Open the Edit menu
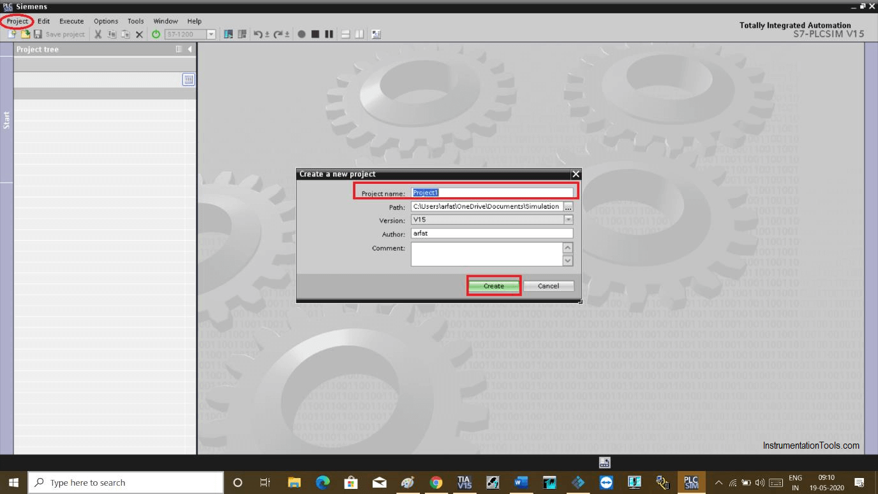Screen dimensions: 878x494 [43, 21]
